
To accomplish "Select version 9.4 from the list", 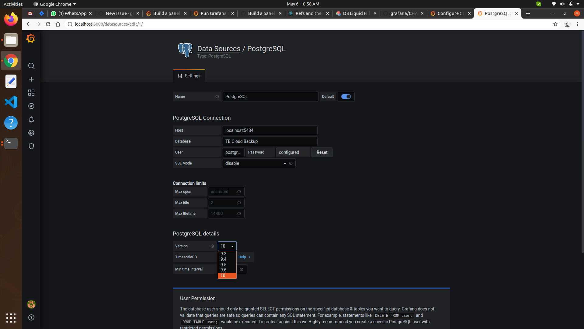I will (227, 259).
